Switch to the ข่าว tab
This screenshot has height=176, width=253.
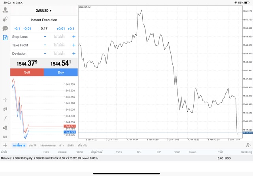coord(61,146)
